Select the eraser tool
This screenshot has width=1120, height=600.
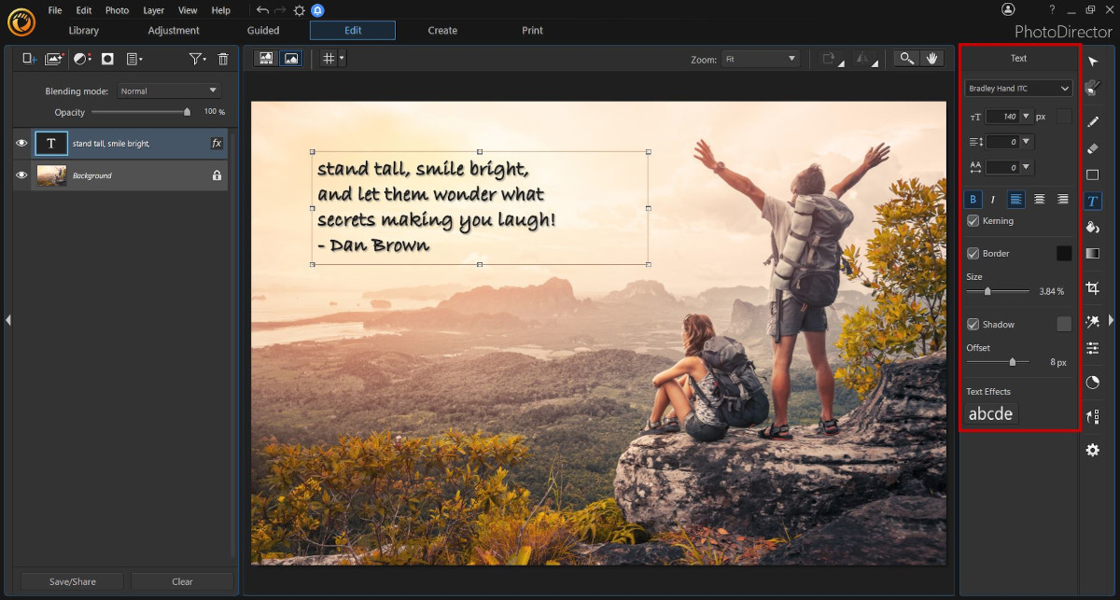click(x=1093, y=147)
